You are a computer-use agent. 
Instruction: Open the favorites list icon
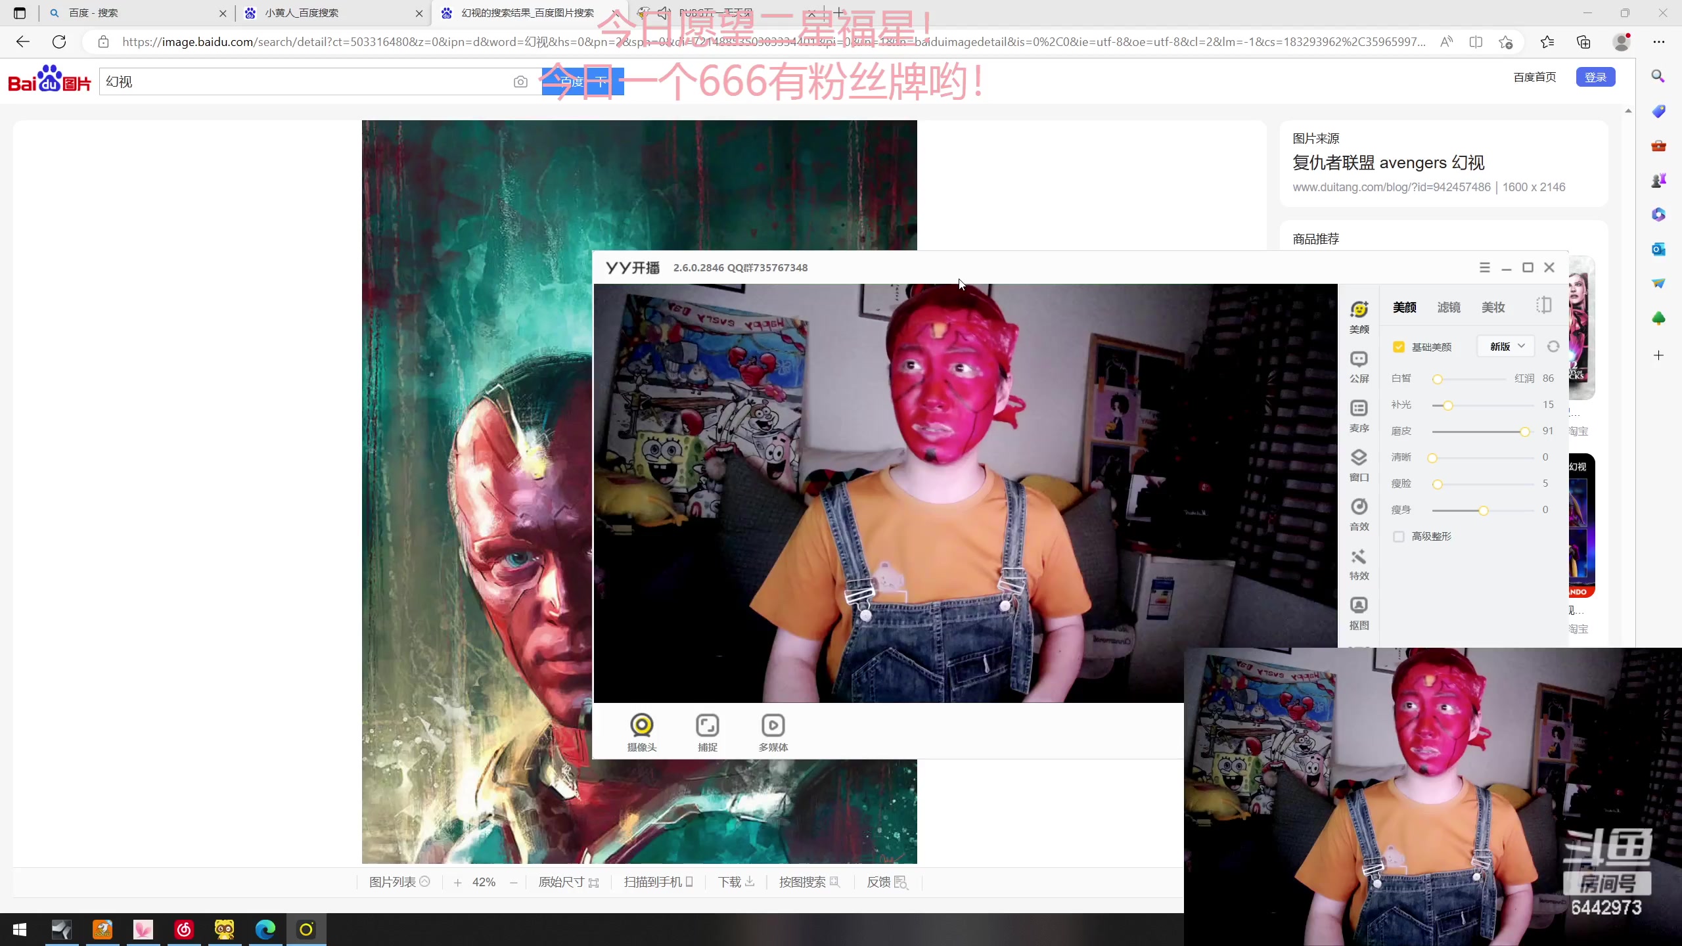[1547, 42]
